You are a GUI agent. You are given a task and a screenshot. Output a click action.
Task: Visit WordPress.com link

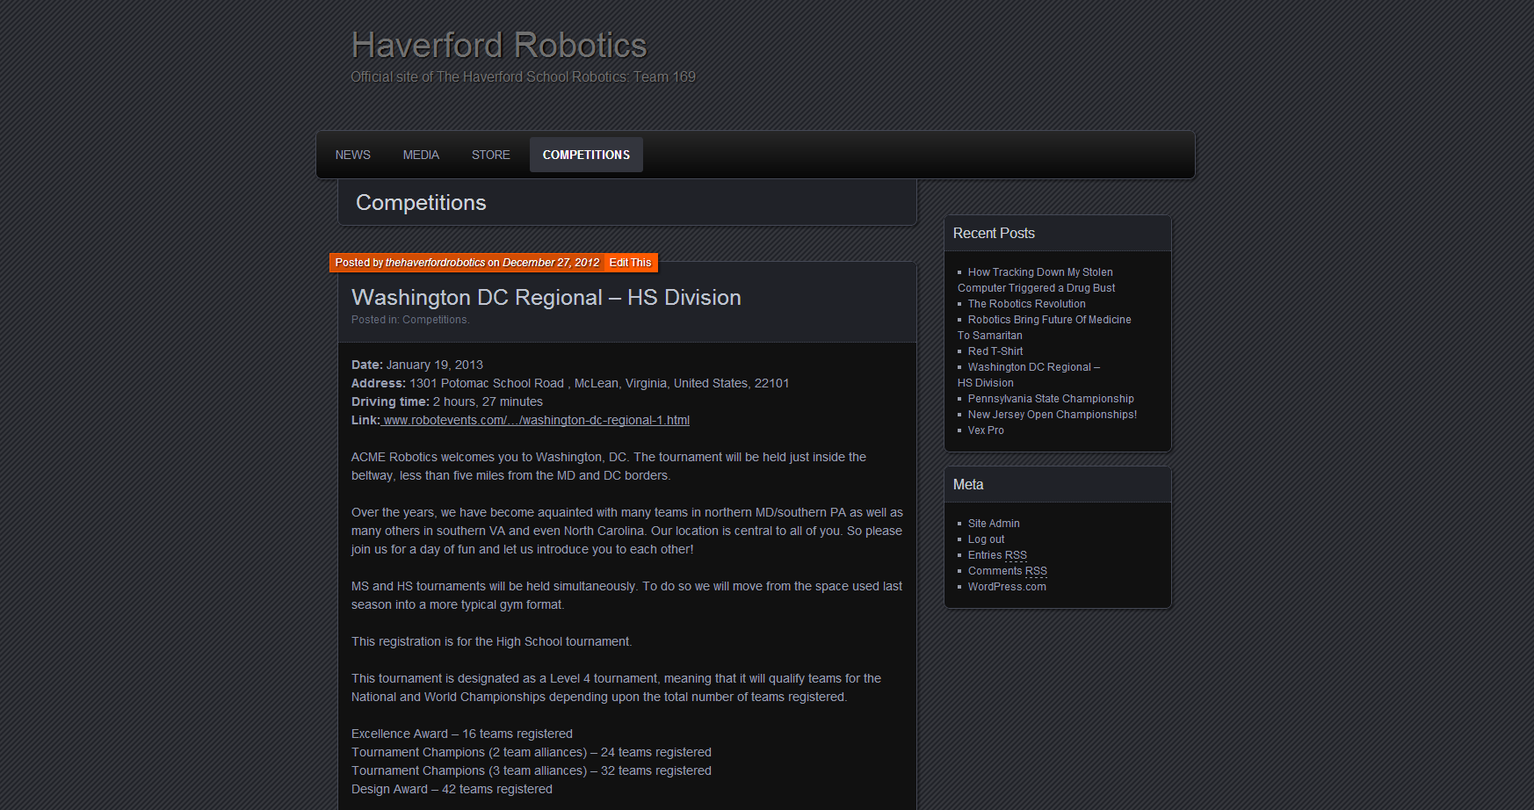point(1007,587)
